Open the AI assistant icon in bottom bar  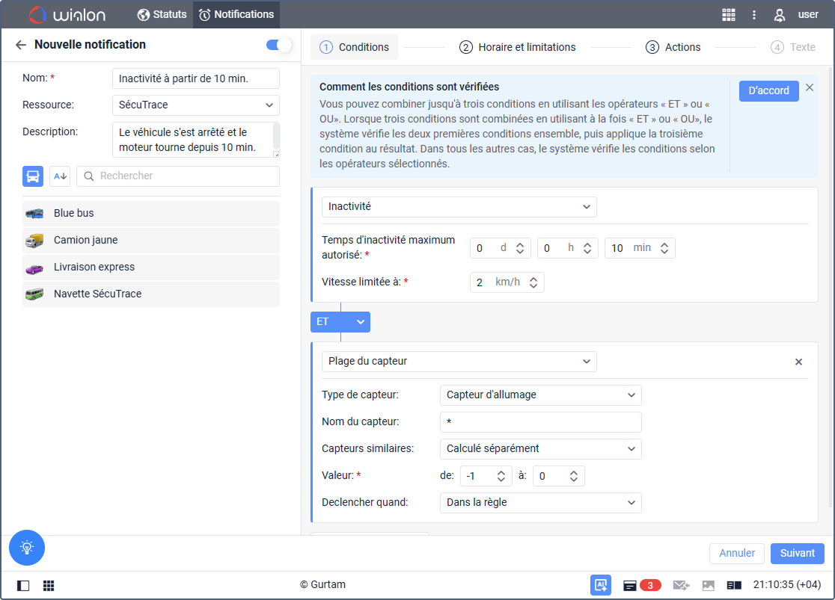[x=600, y=585]
